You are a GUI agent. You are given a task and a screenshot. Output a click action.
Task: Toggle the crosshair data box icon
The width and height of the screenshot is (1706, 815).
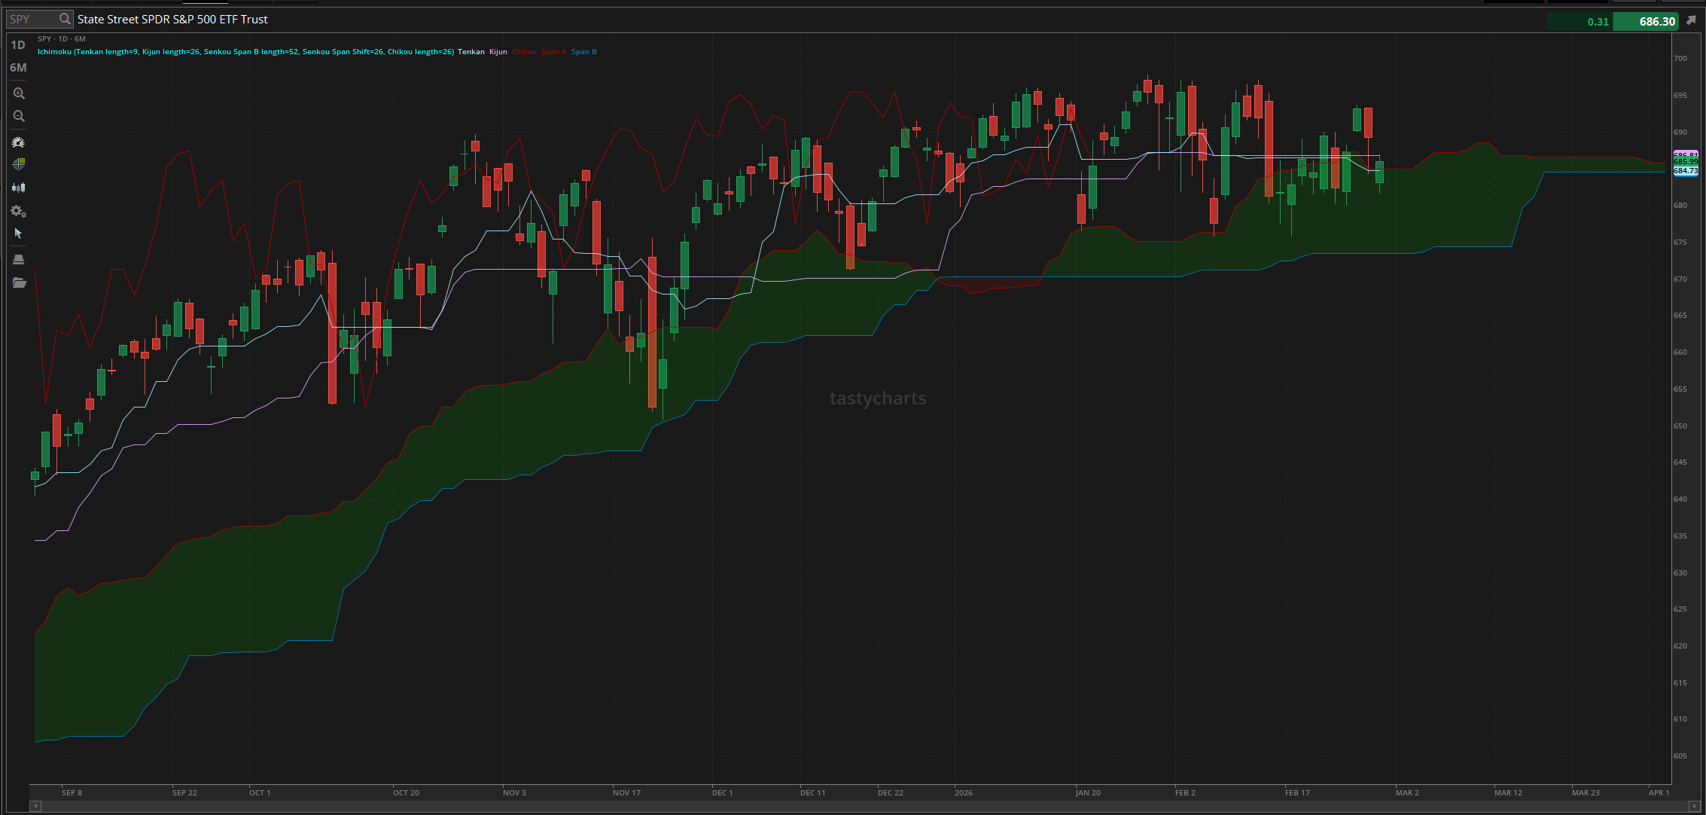click(19, 164)
